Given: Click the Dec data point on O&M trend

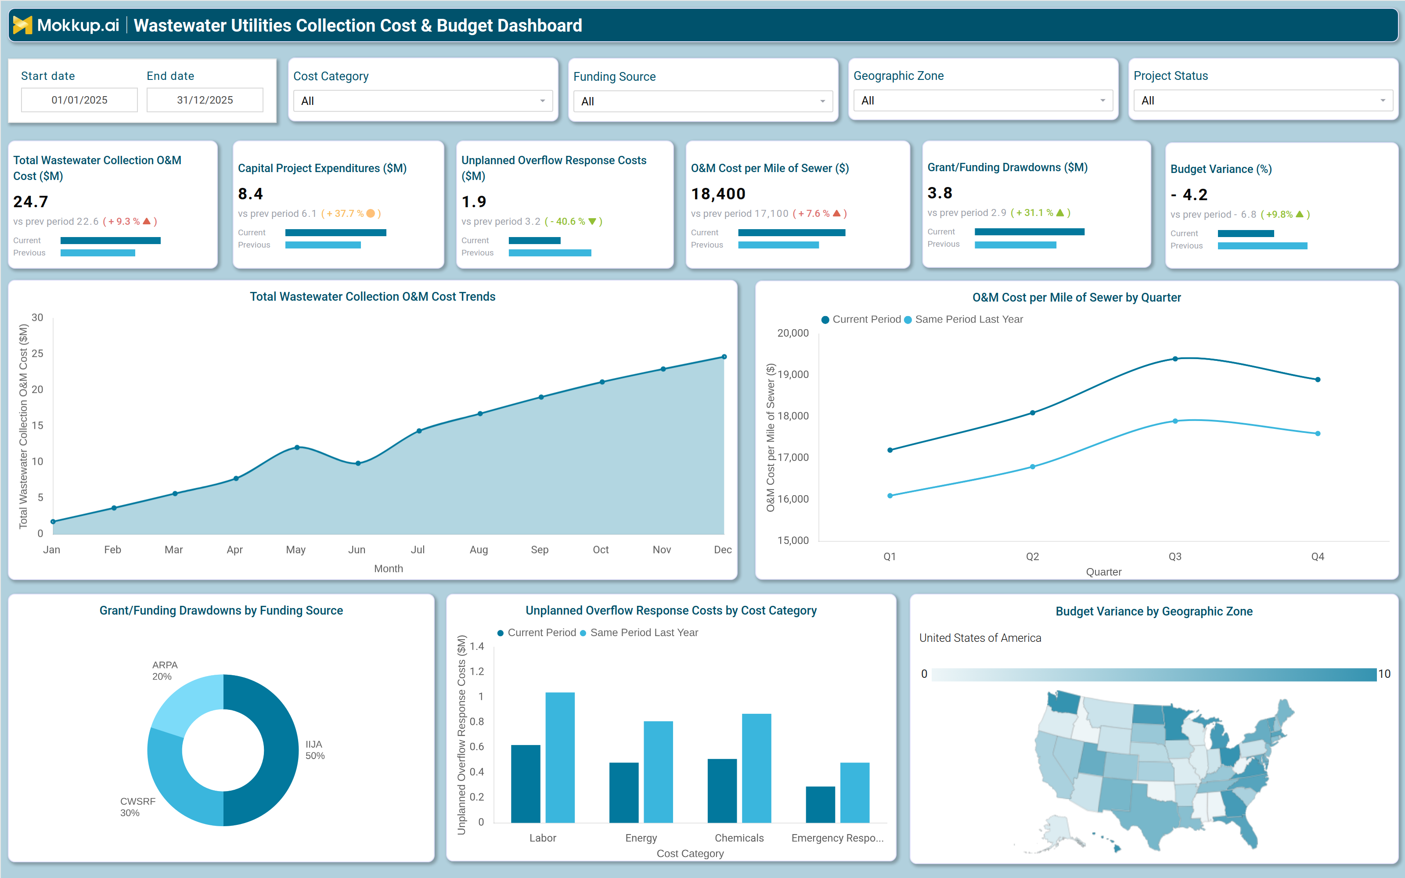Looking at the screenshot, I should [x=724, y=356].
